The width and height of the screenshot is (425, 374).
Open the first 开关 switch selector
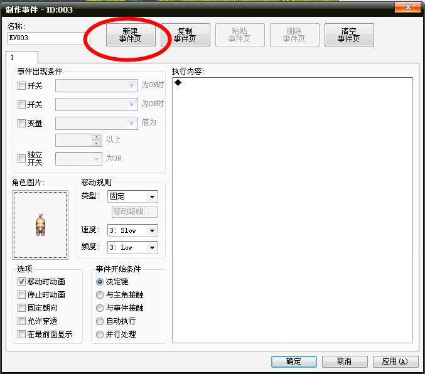[97, 85]
